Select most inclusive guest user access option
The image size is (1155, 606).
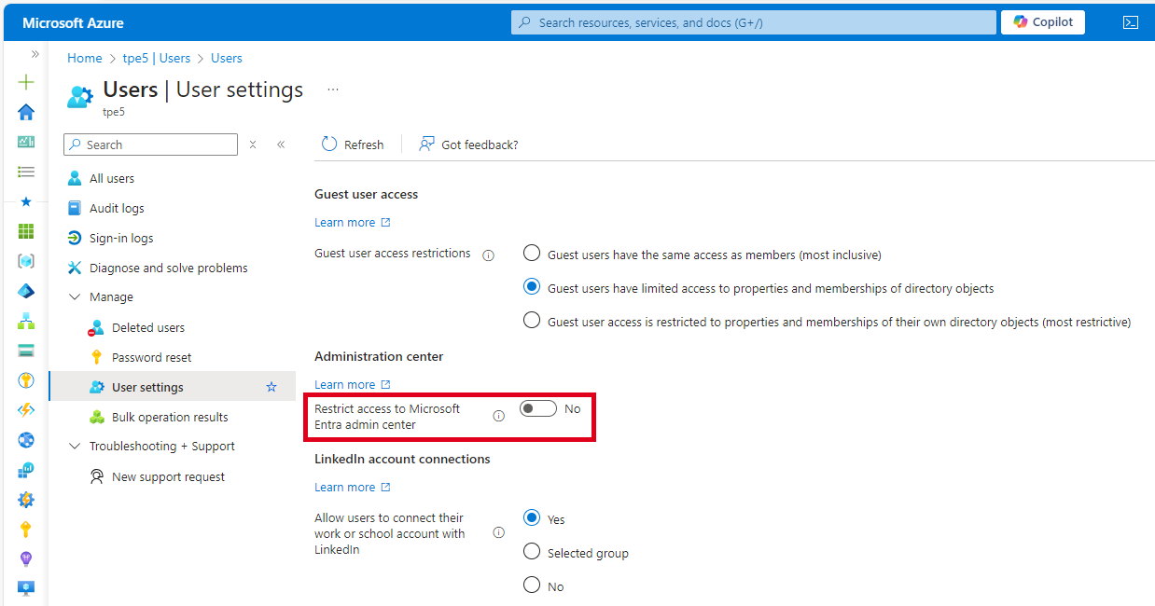532,254
